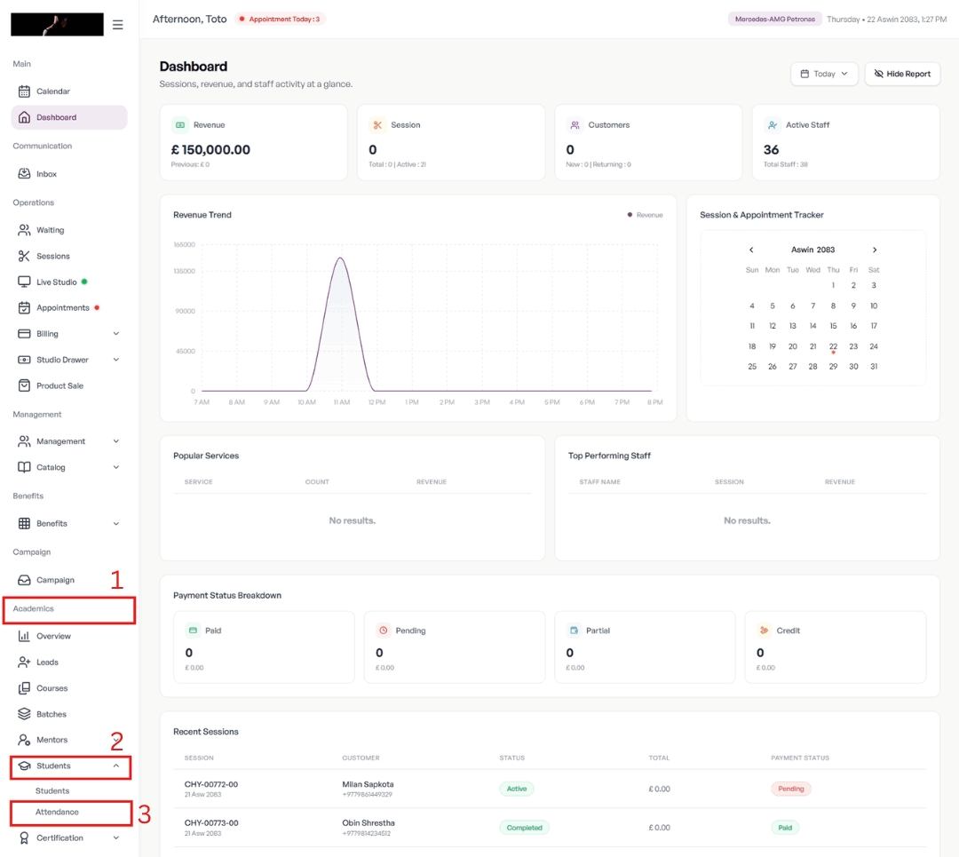The width and height of the screenshot is (959, 857).
Task: Open the Product Sale bag icon
Action: [x=24, y=386]
